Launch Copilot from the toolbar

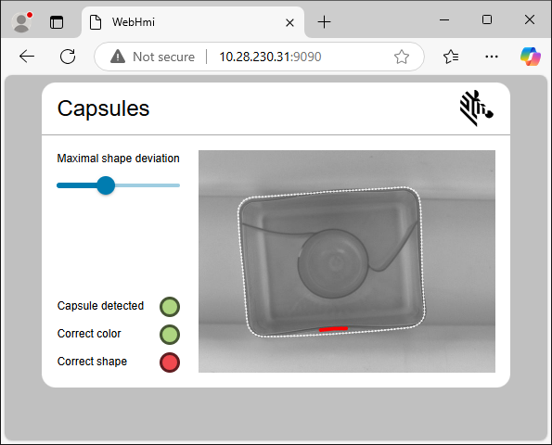[x=531, y=57]
